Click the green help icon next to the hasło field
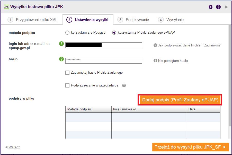The width and height of the screenshot is (232, 155). (x=61, y=59)
